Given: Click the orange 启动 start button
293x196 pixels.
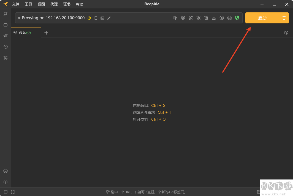Looking at the screenshot, I should [262, 18].
